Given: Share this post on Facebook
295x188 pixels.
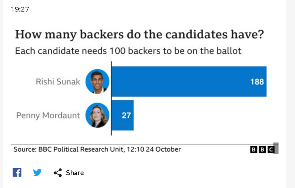Looking at the screenshot, I should coord(17,172).
